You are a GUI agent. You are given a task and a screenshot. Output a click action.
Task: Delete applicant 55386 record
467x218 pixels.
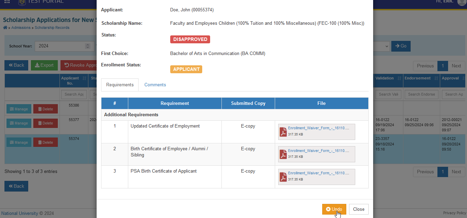pos(45,109)
